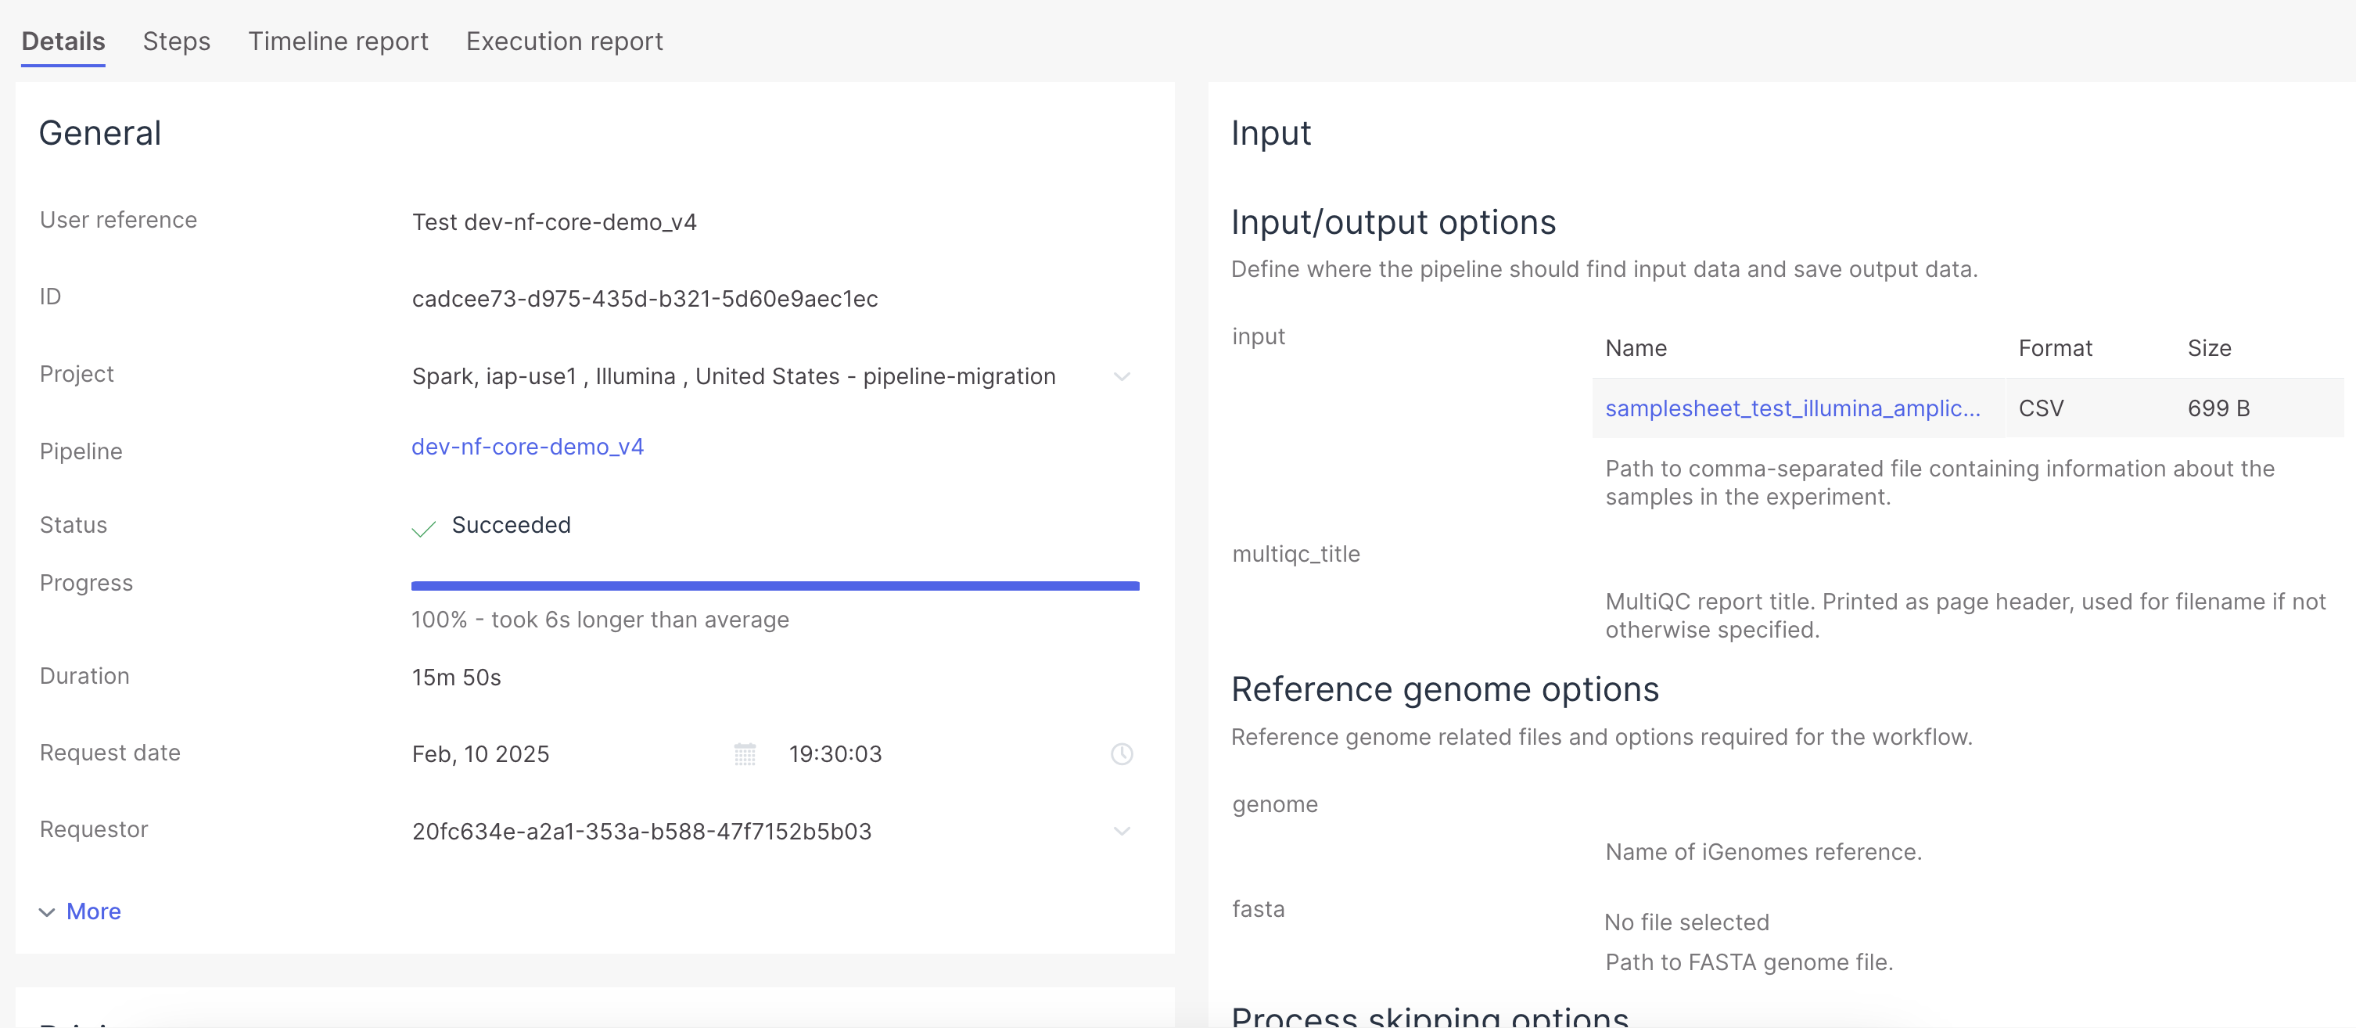Image resolution: width=2356 pixels, height=1028 pixels.
Task: Click the Size column header
Action: tap(2209, 348)
